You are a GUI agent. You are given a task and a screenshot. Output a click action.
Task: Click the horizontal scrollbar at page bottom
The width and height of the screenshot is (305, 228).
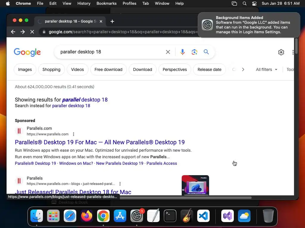click(x=185, y=198)
